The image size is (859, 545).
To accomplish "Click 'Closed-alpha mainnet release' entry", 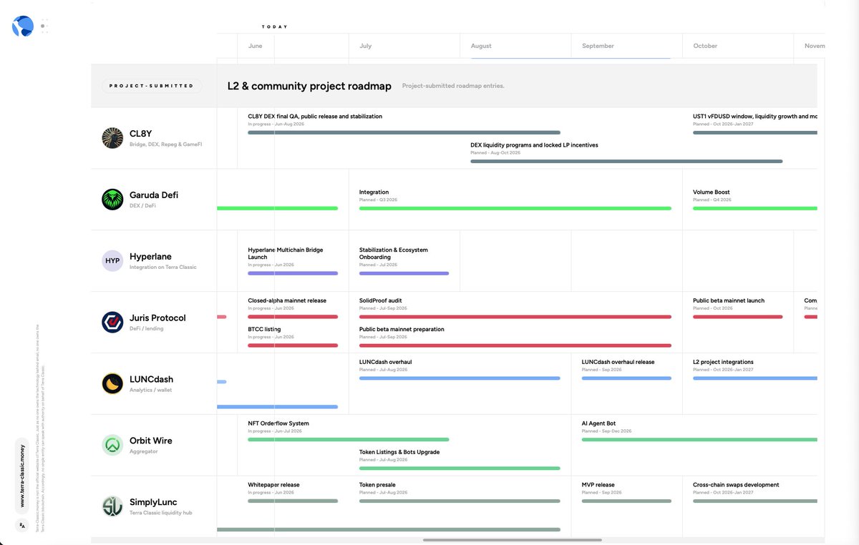I will click(292, 308).
